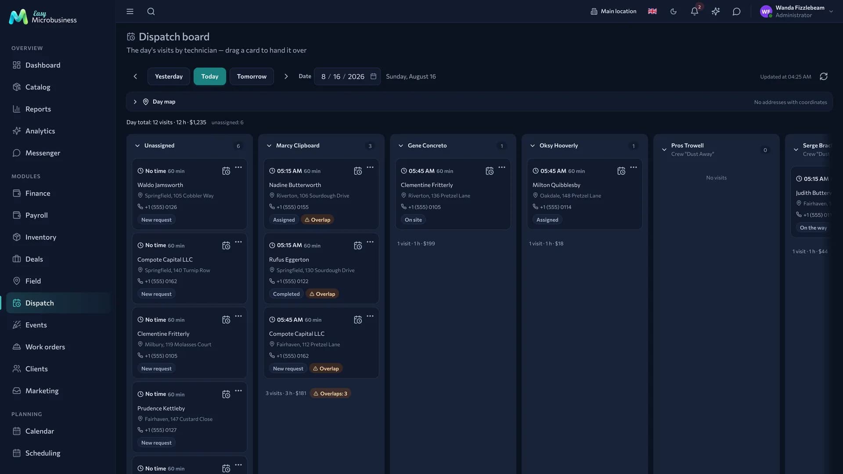Click the Deals sidebar icon
The image size is (843, 474).
(17, 259)
